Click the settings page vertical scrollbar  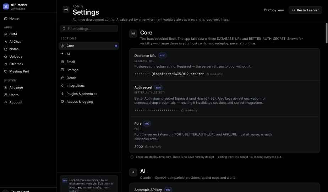coord(327,33)
